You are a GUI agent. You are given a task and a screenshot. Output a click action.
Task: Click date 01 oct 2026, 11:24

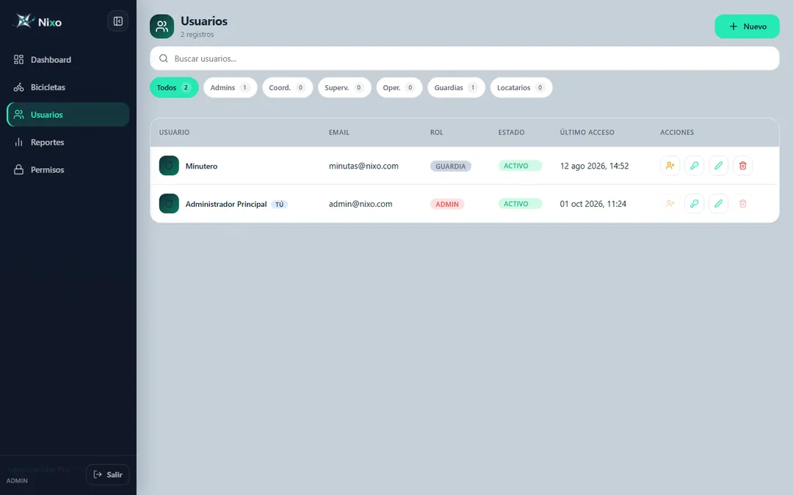pos(593,204)
